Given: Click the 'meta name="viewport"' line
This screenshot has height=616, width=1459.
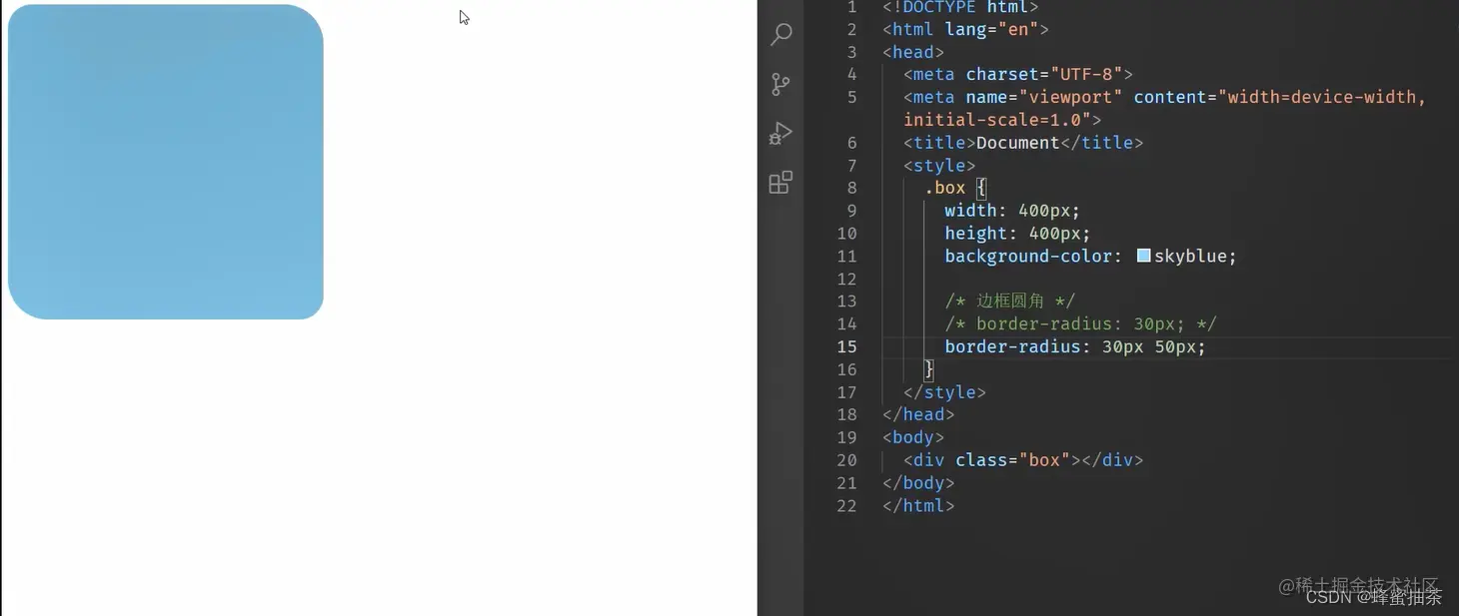Looking at the screenshot, I should [1165, 97].
